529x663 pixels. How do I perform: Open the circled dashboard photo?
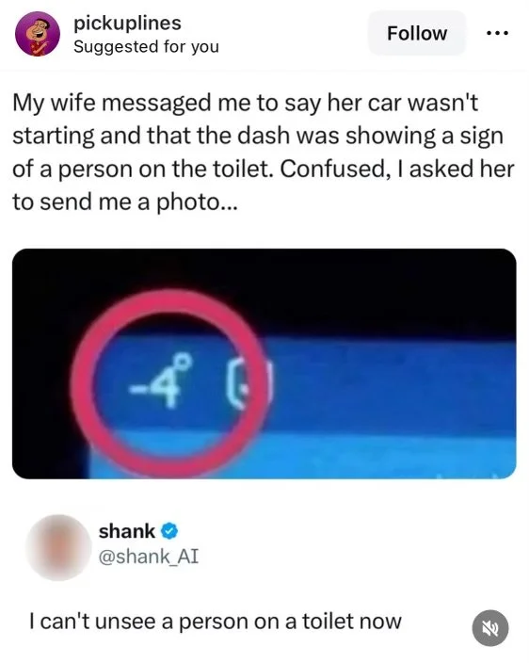pos(264,364)
